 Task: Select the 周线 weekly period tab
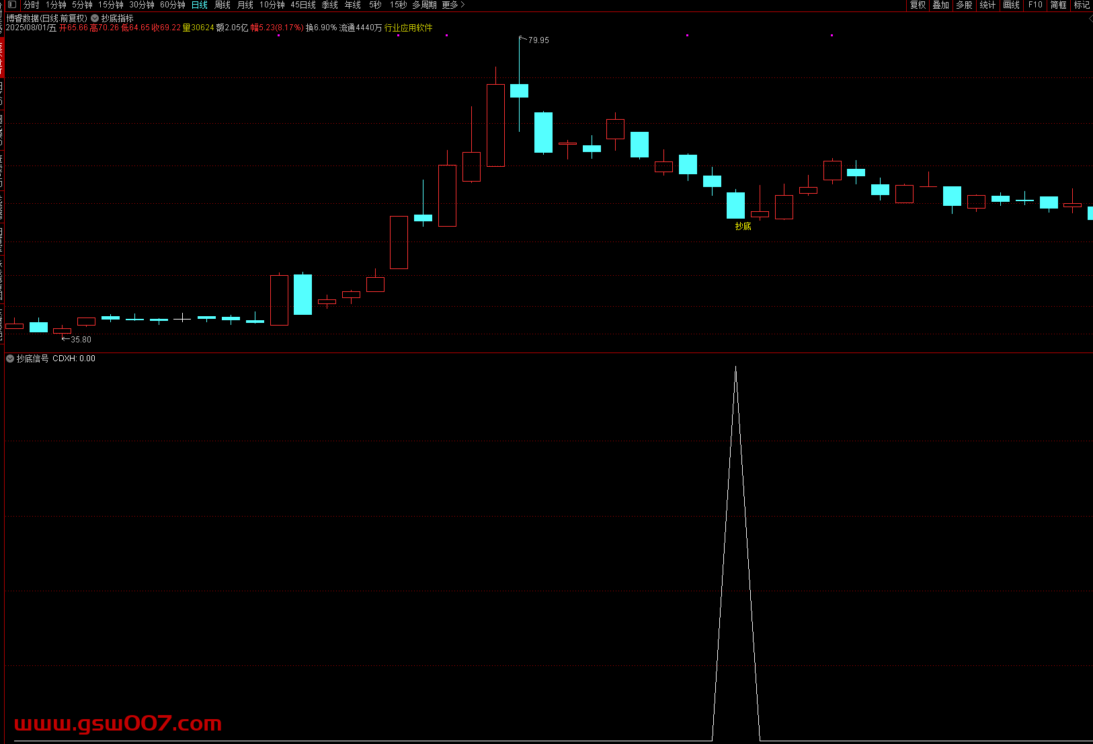[x=222, y=5]
